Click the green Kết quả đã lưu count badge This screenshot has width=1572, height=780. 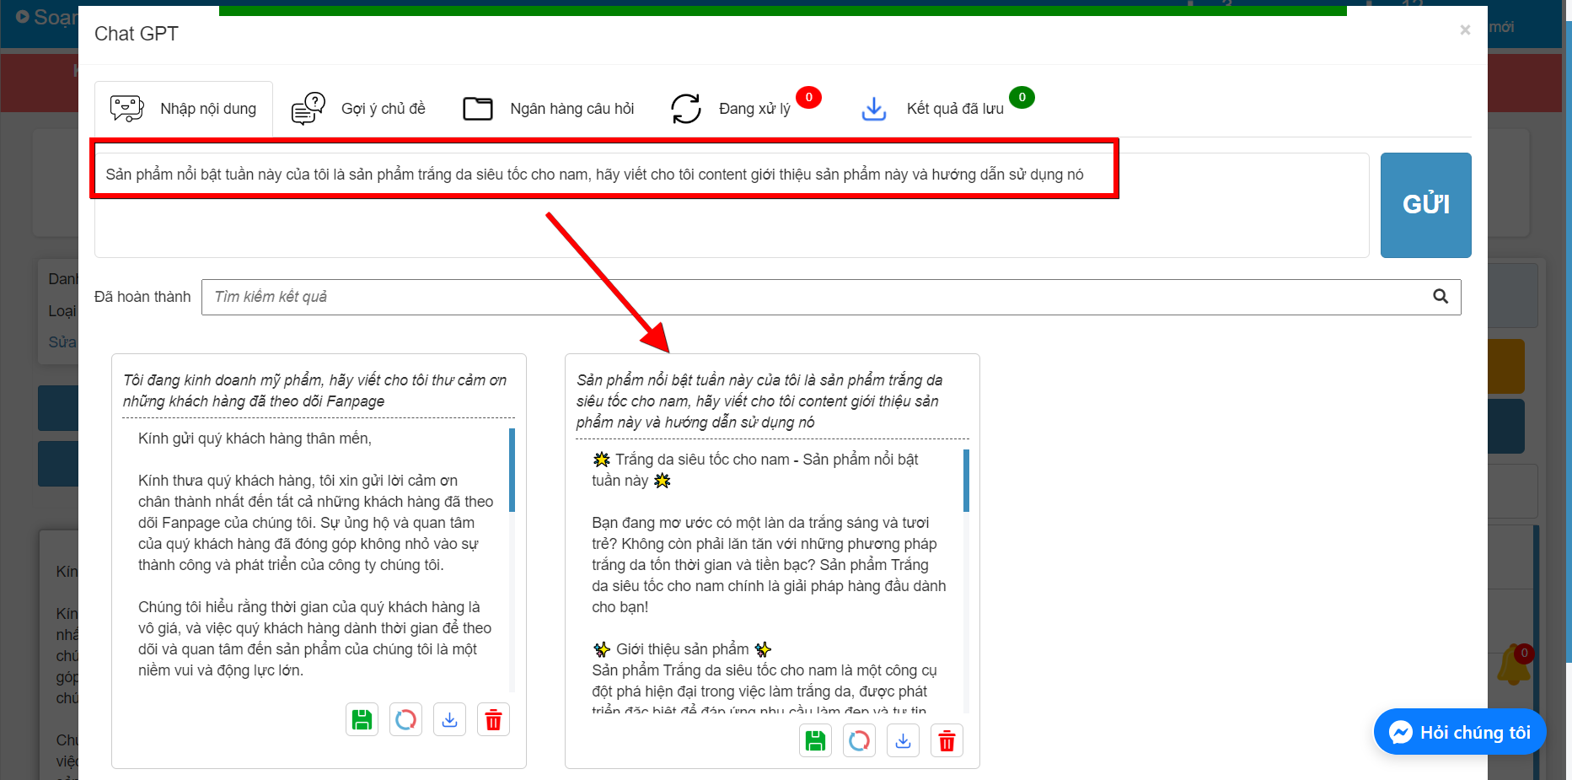[x=1022, y=97]
